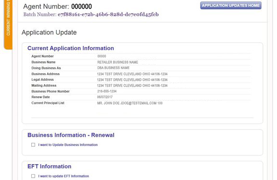
Task: Select the batch number e7f88161 text
Action: [108, 14]
